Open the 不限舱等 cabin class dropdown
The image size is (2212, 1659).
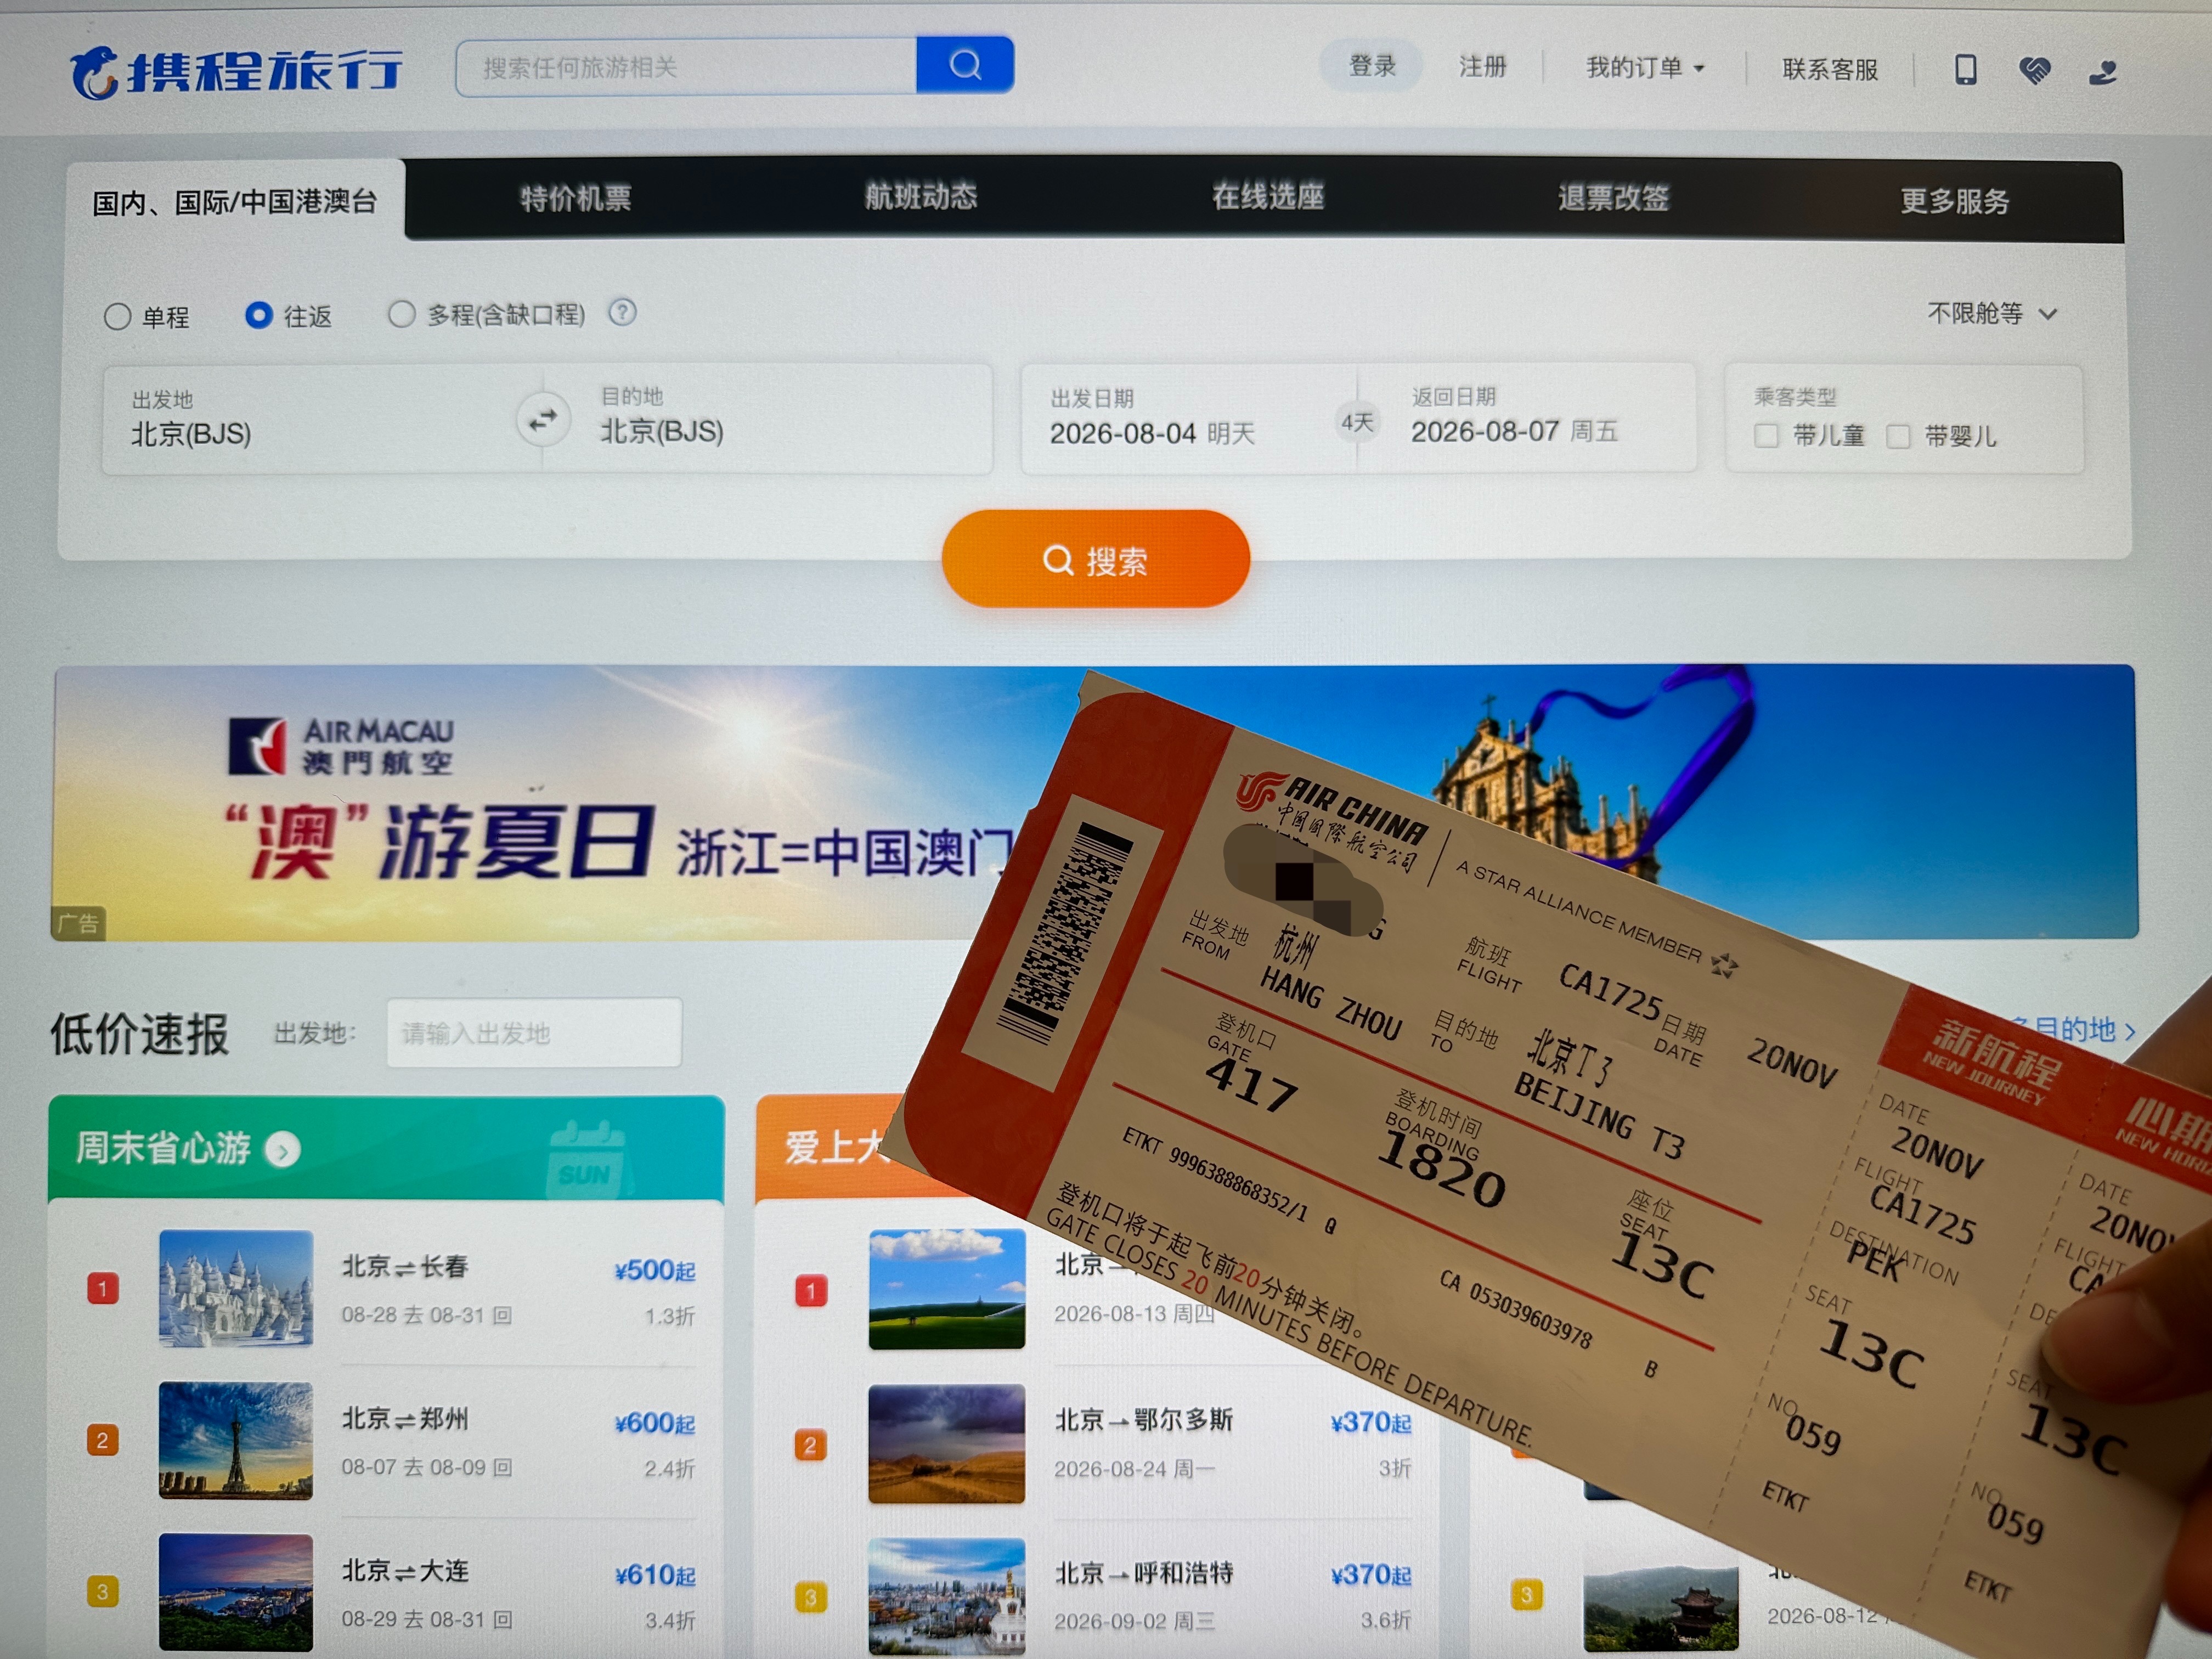(x=1992, y=314)
